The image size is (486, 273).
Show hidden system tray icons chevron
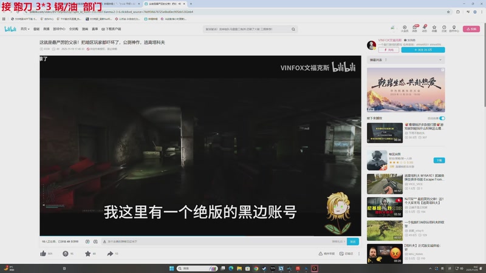[x=430, y=268]
